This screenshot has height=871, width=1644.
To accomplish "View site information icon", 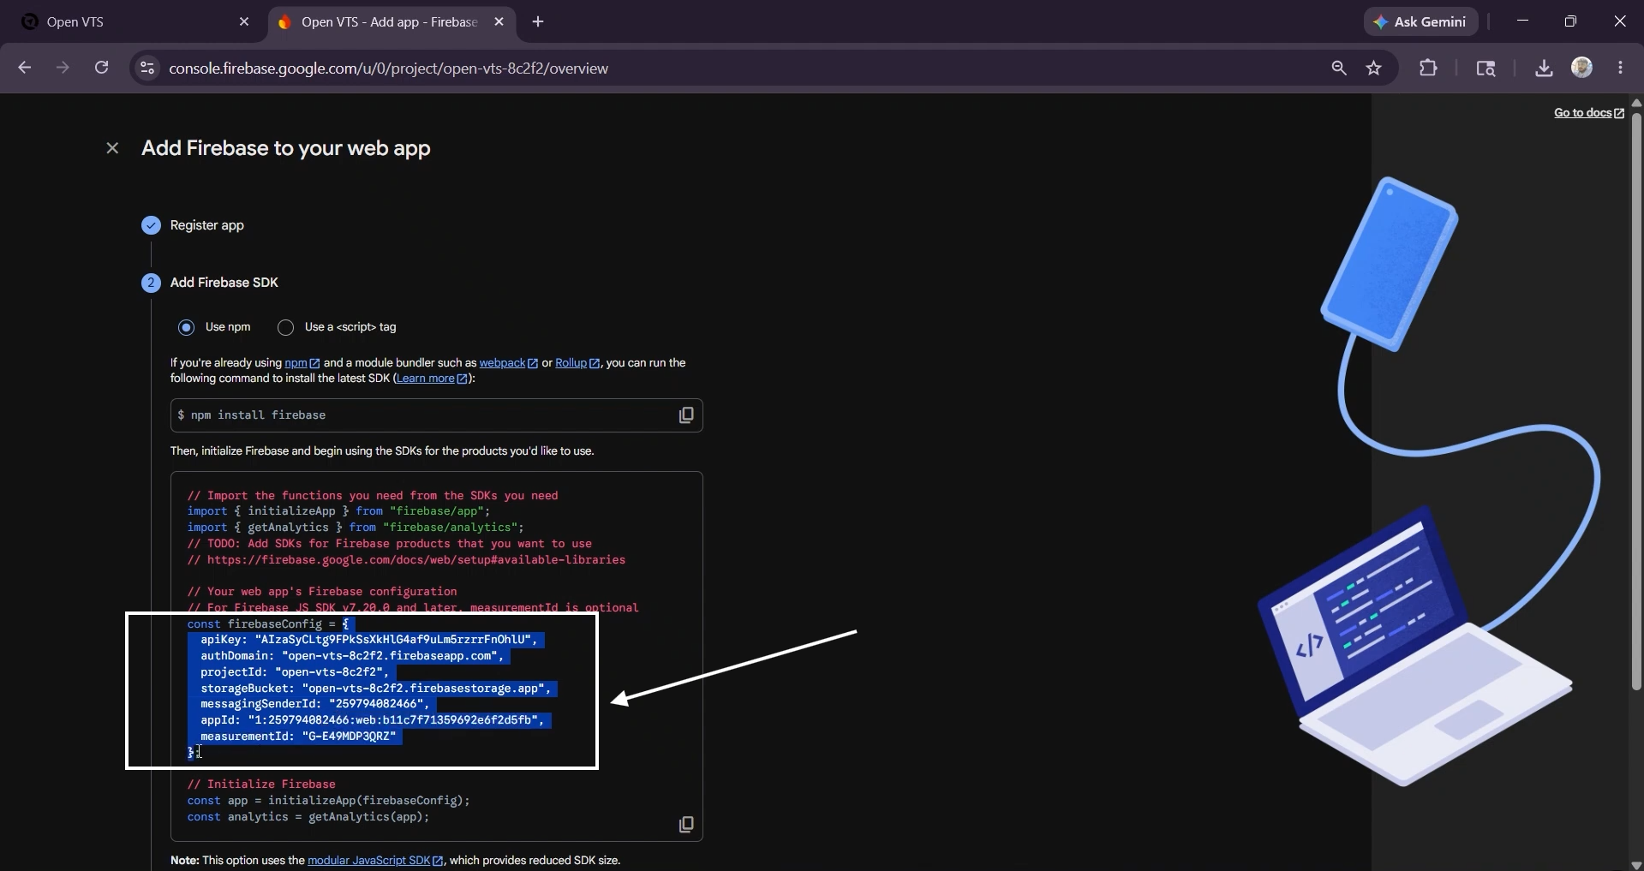I will 147,68.
